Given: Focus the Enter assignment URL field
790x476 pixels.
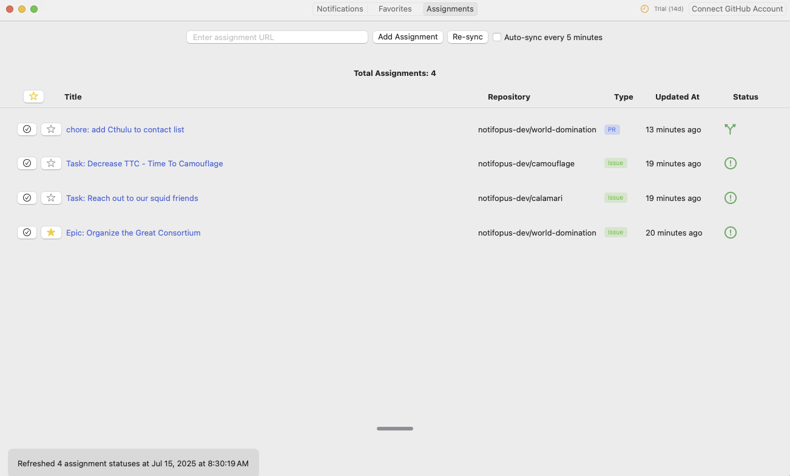Looking at the screenshot, I should click(277, 37).
